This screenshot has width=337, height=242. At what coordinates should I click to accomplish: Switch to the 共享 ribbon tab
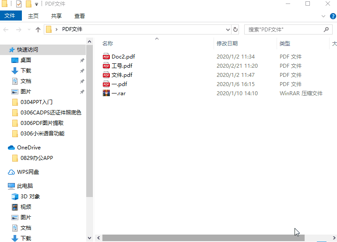(56, 16)
